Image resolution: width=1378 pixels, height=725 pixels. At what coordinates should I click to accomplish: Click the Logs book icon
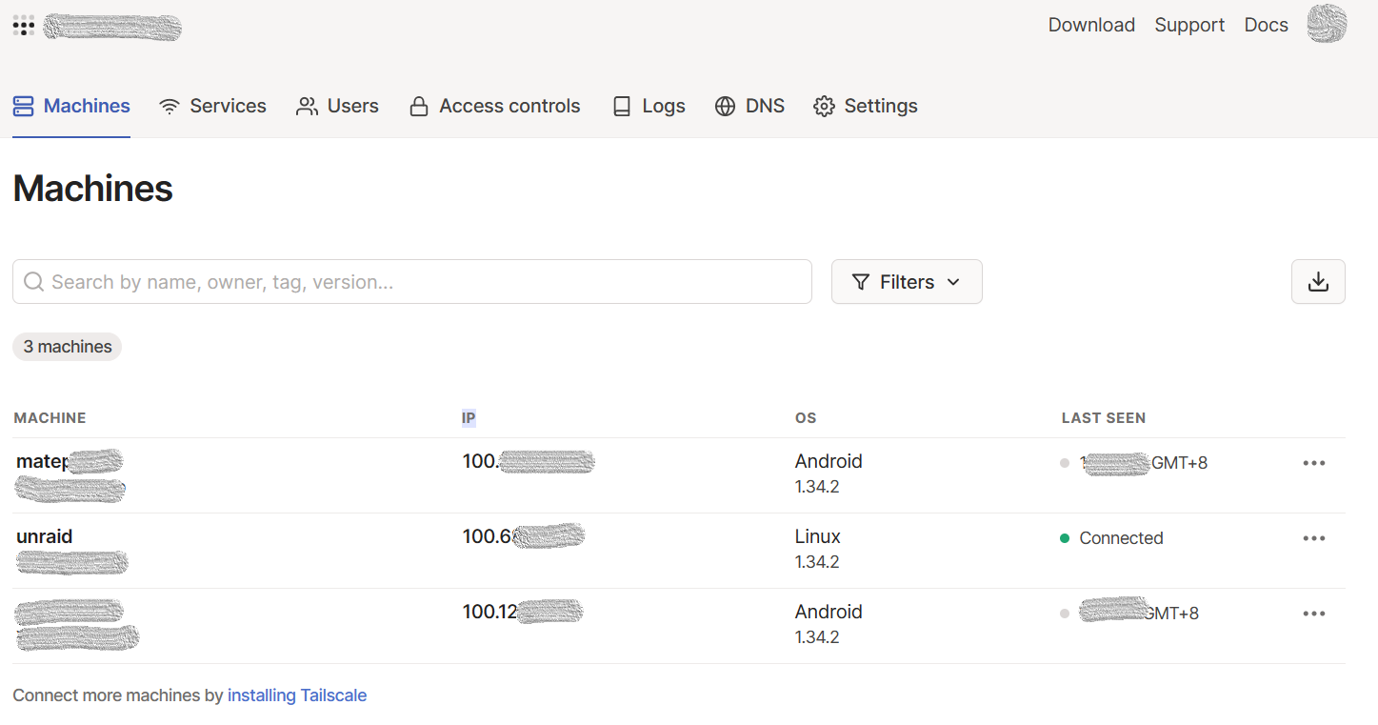point(622,106)
